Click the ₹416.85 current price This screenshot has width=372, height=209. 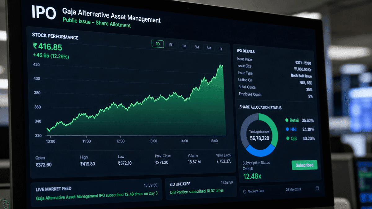pos(47,47)
